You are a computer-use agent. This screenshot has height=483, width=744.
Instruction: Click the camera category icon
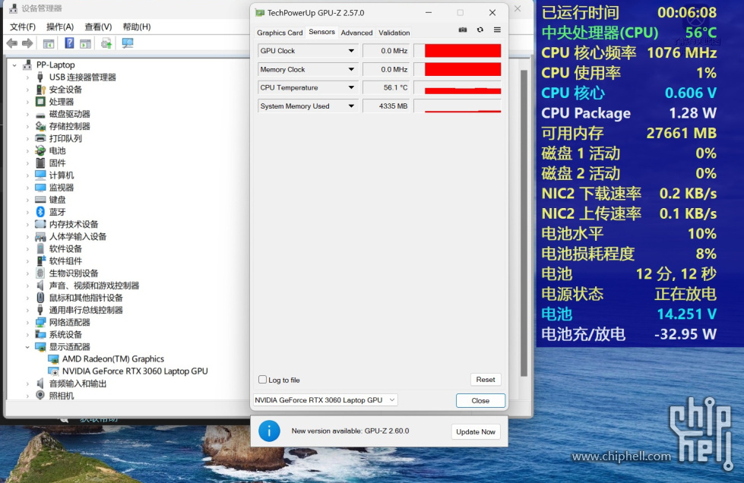point(40,396)
